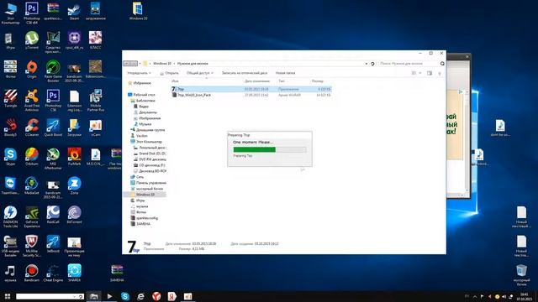Toggle the Explorer preview pane button
The width and height of the screenshot is (538, 302).
(430, 73)
